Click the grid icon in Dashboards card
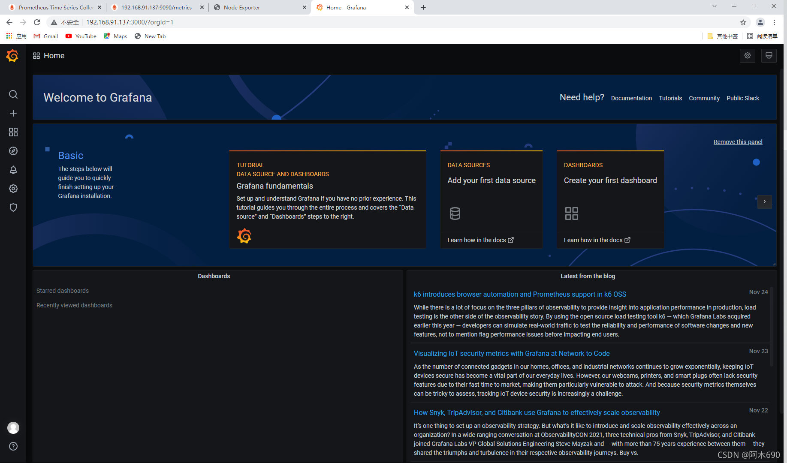The image size is (787, 463). click(572, 213)
